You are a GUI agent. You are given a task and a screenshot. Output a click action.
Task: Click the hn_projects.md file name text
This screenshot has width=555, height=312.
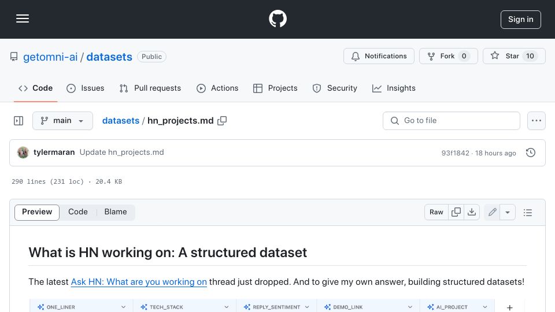click(x=180, y=121)
